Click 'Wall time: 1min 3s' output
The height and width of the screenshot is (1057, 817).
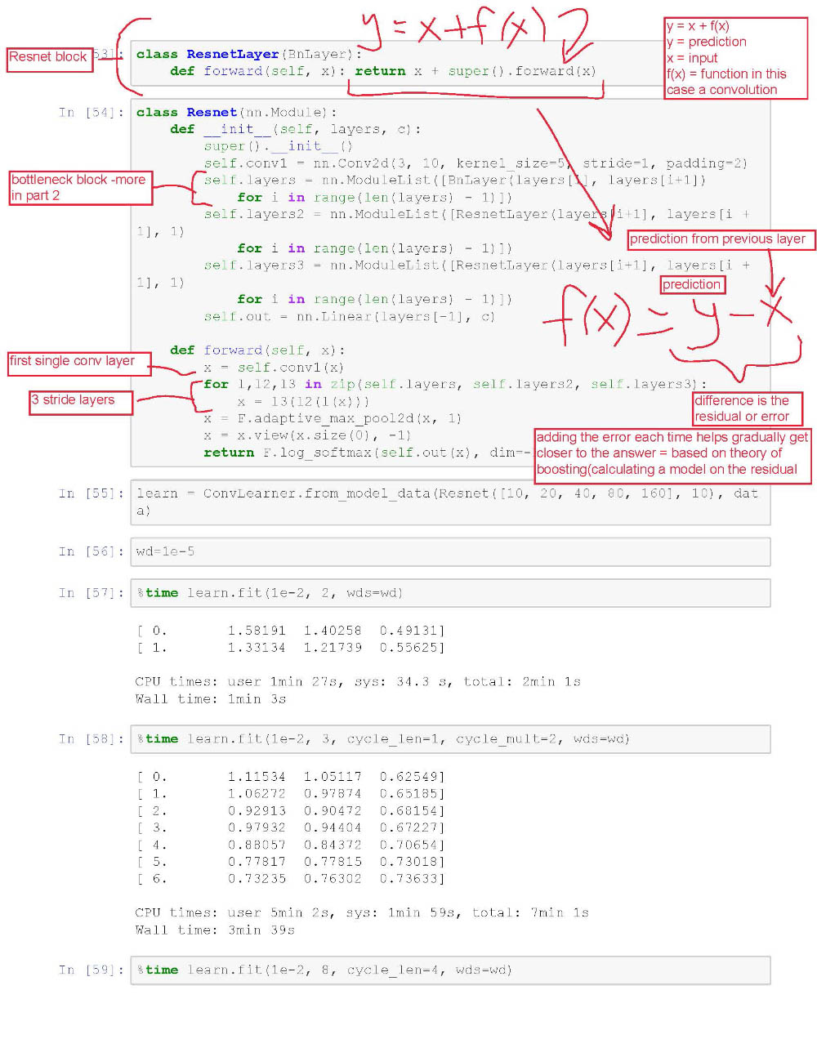point(211,699)
